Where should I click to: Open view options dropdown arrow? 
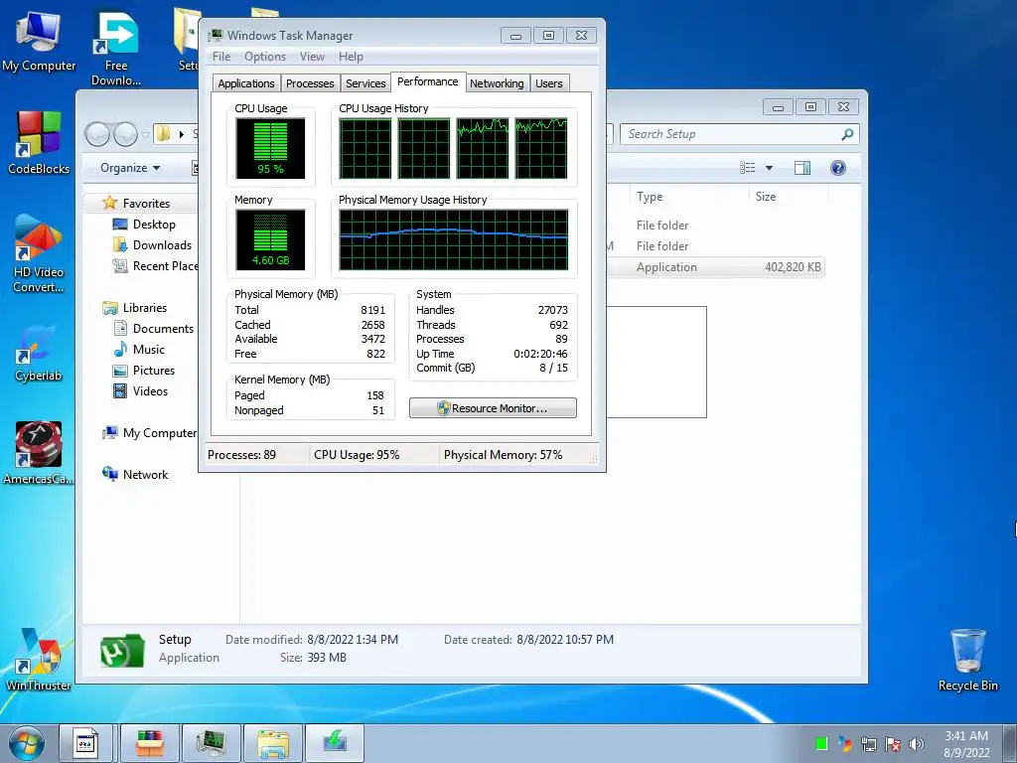pyautogui.click(x=770, y=168)
